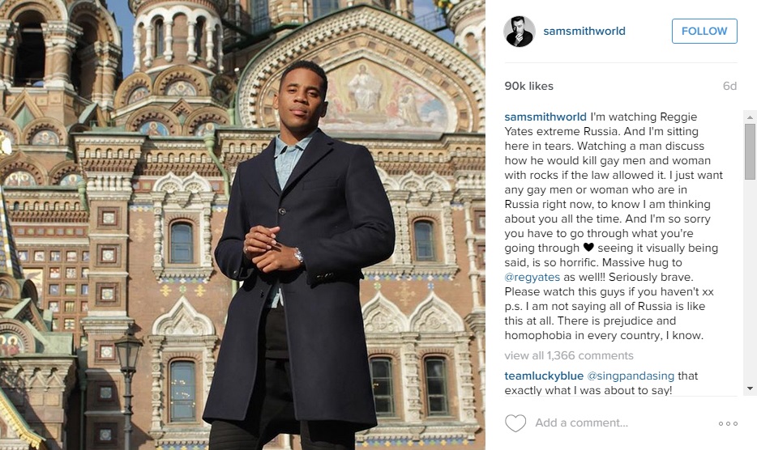The image size is (757, 450).
Task: Click the comments scrollbar track below thumb
Action: 750,281
